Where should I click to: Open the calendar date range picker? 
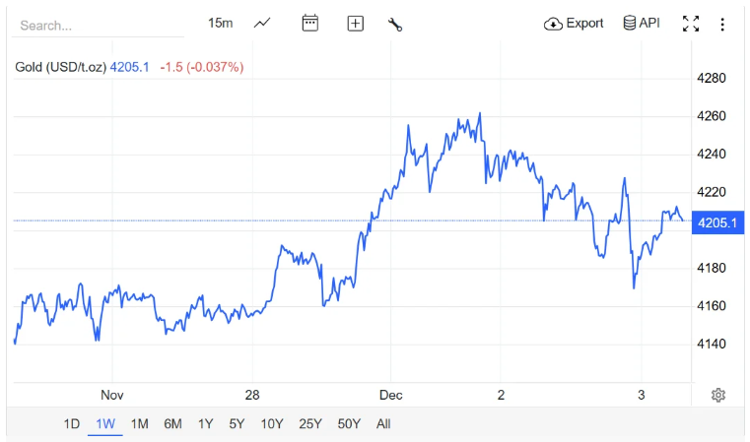309,24
